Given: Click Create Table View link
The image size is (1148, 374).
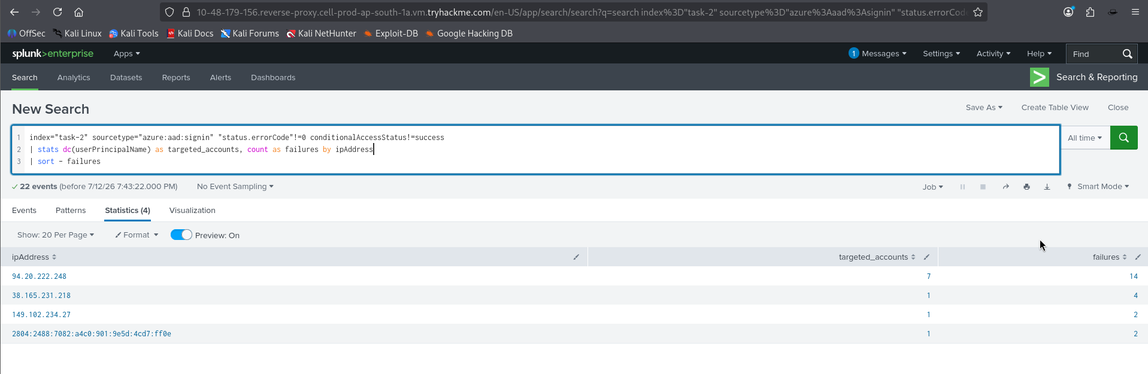Looking at the screenshot, I should click(1055, 108).
